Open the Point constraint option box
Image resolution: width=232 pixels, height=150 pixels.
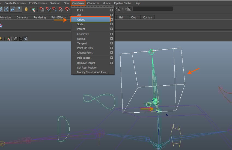[x=111, y=10]
